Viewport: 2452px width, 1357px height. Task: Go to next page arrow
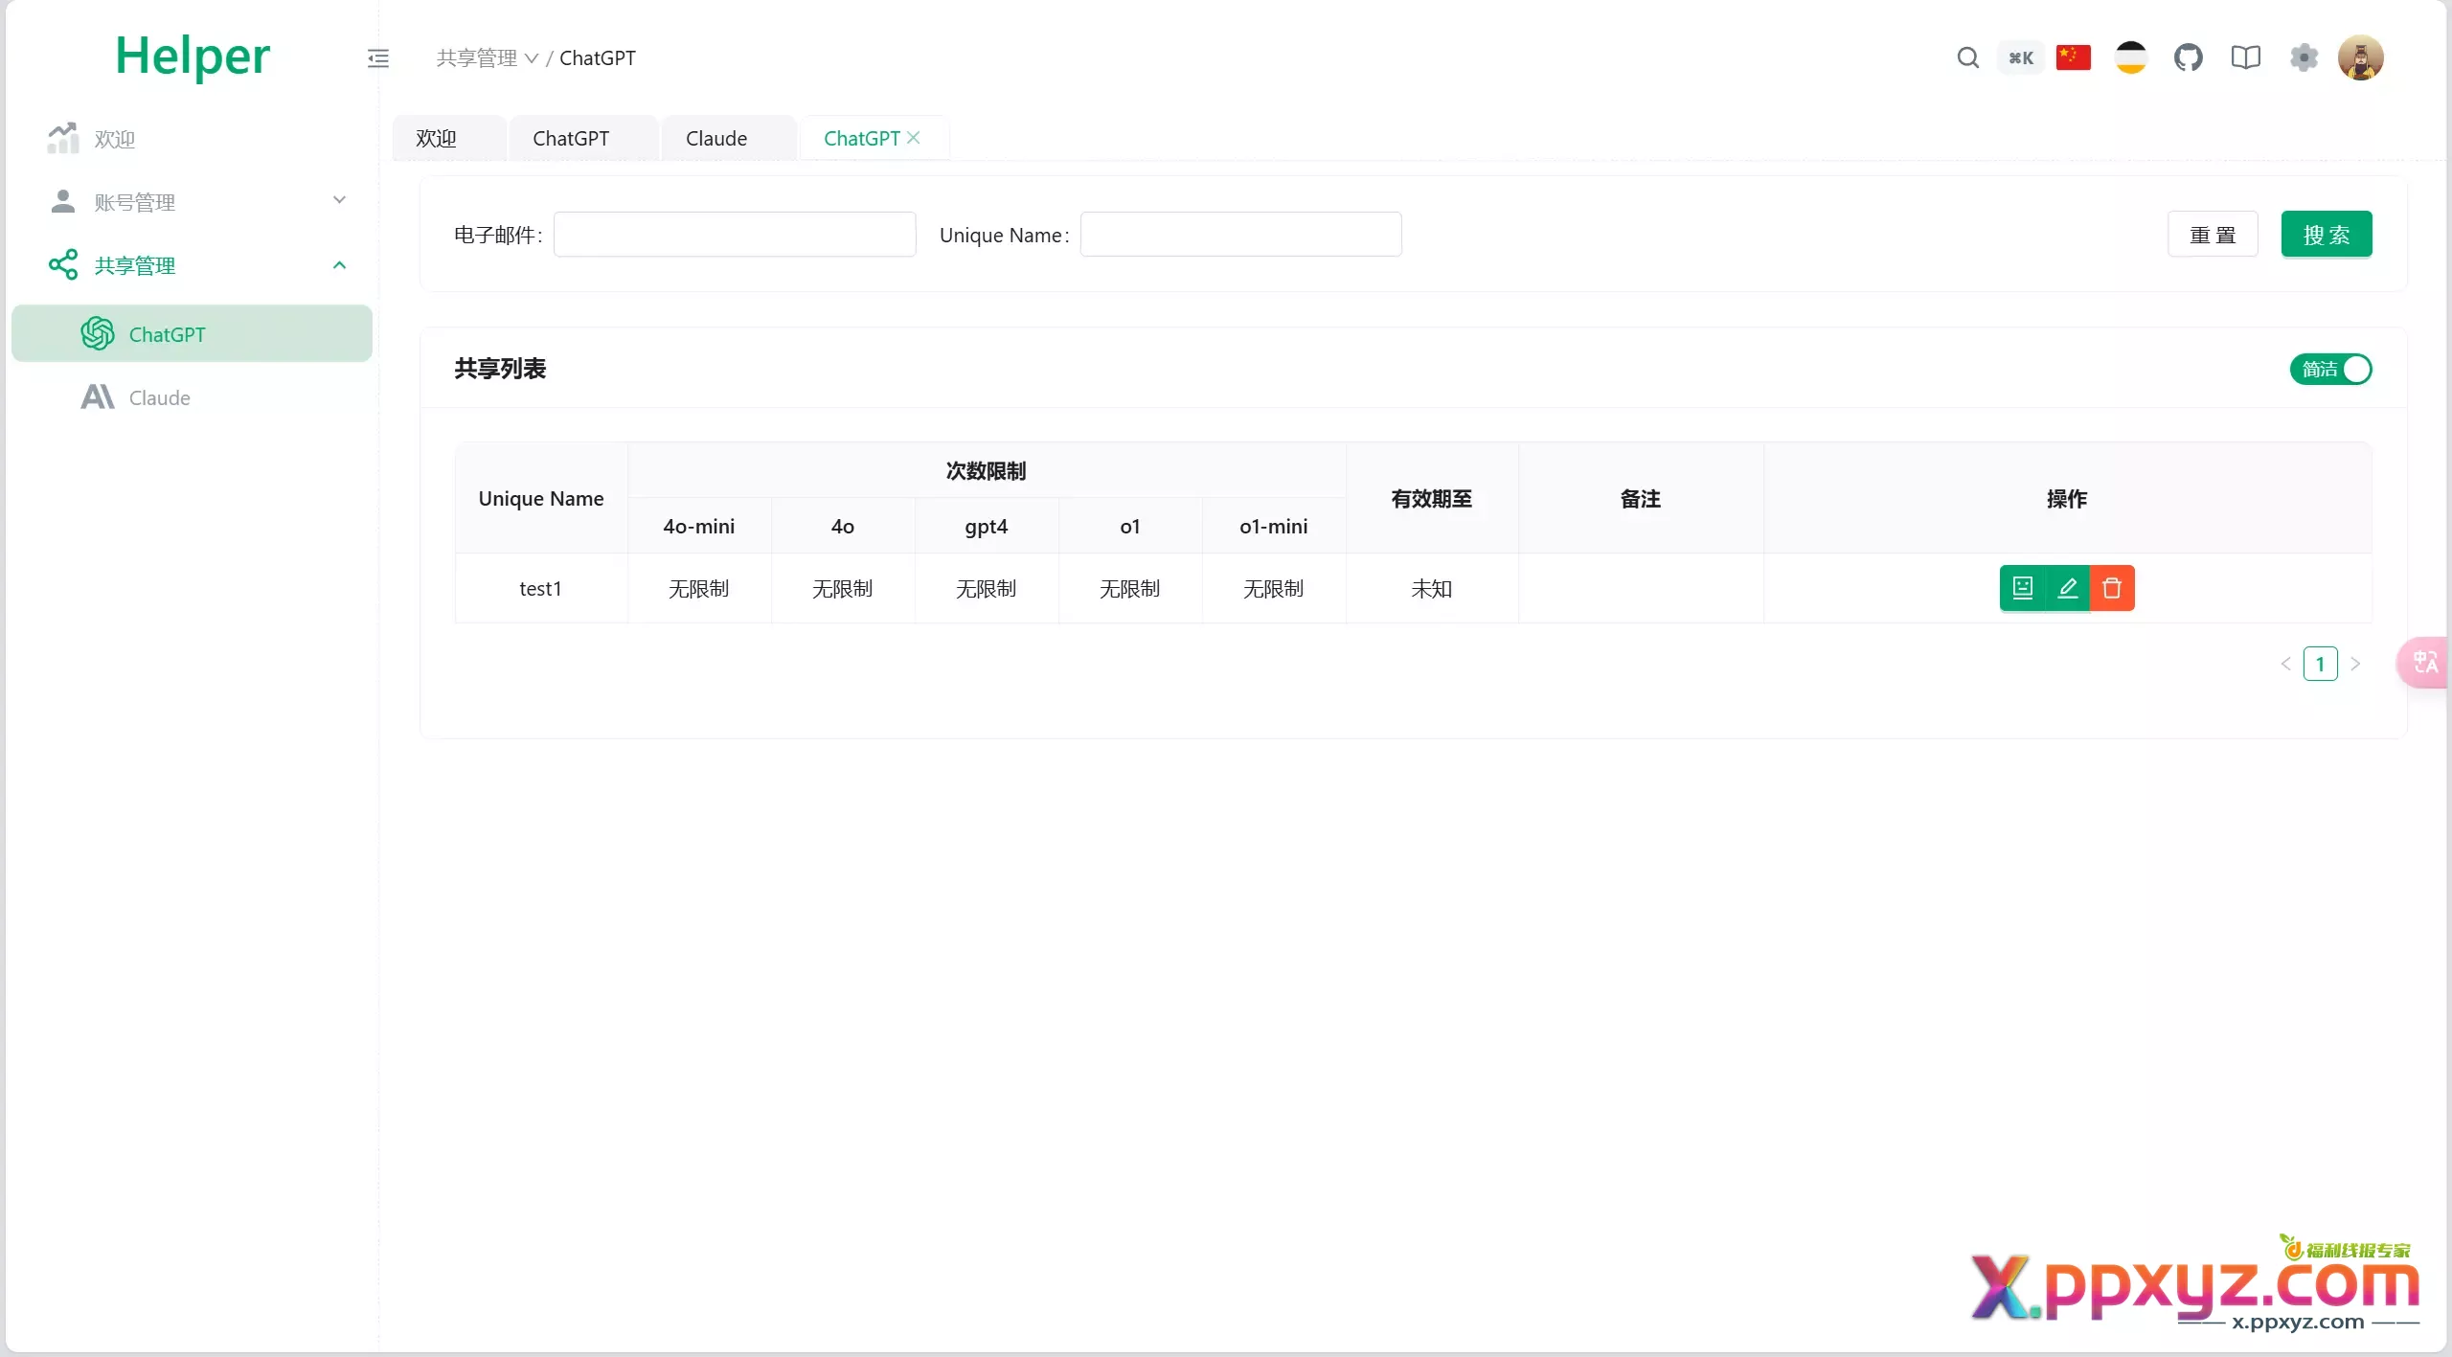pos(2355,664)
